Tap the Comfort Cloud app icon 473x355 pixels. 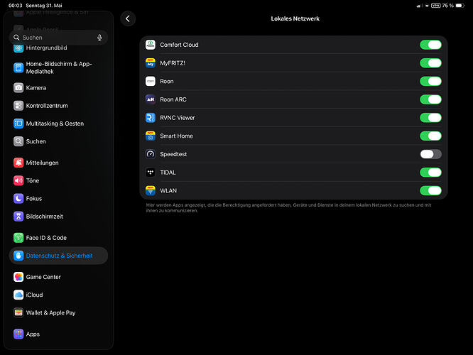coord(151,45)
